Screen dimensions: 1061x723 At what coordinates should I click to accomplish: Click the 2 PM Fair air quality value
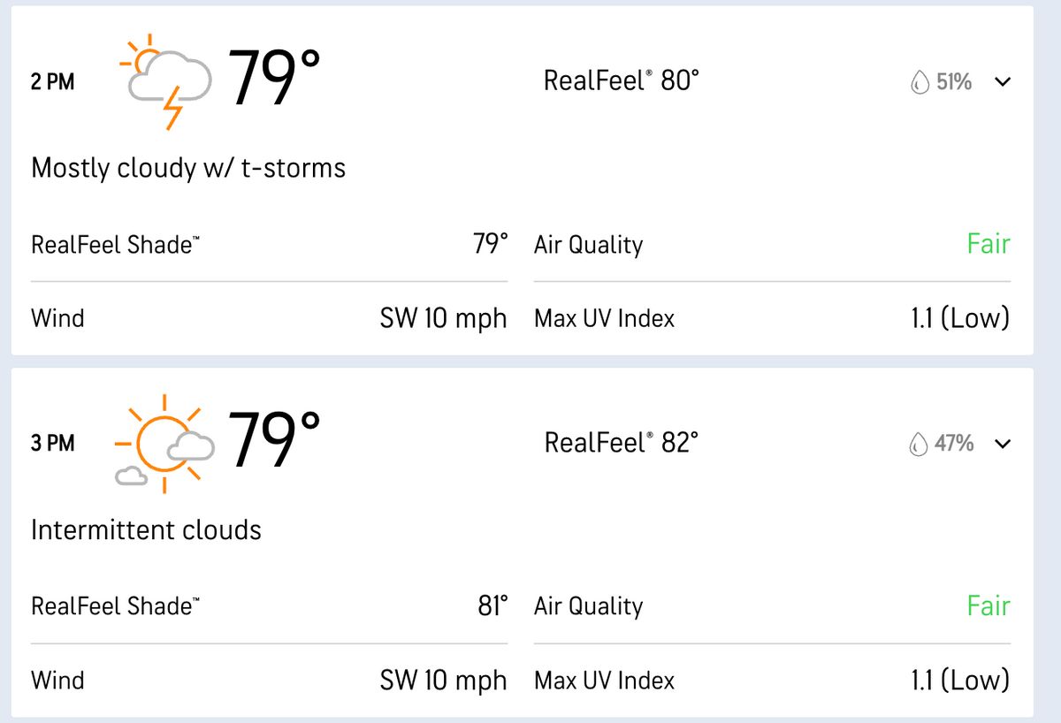pos(988,244)
